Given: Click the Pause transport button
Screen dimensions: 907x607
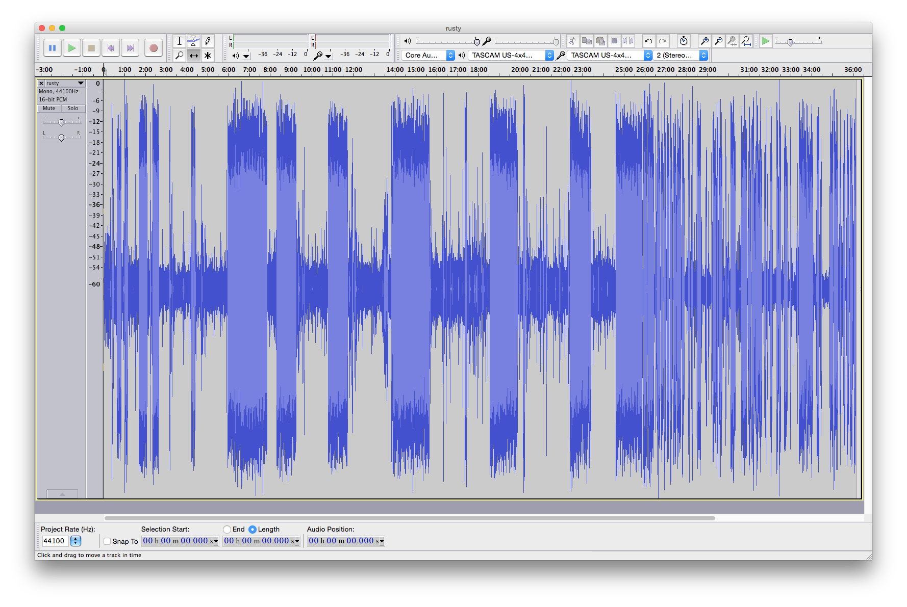Looking at the screenshot, I should [52, 48].
